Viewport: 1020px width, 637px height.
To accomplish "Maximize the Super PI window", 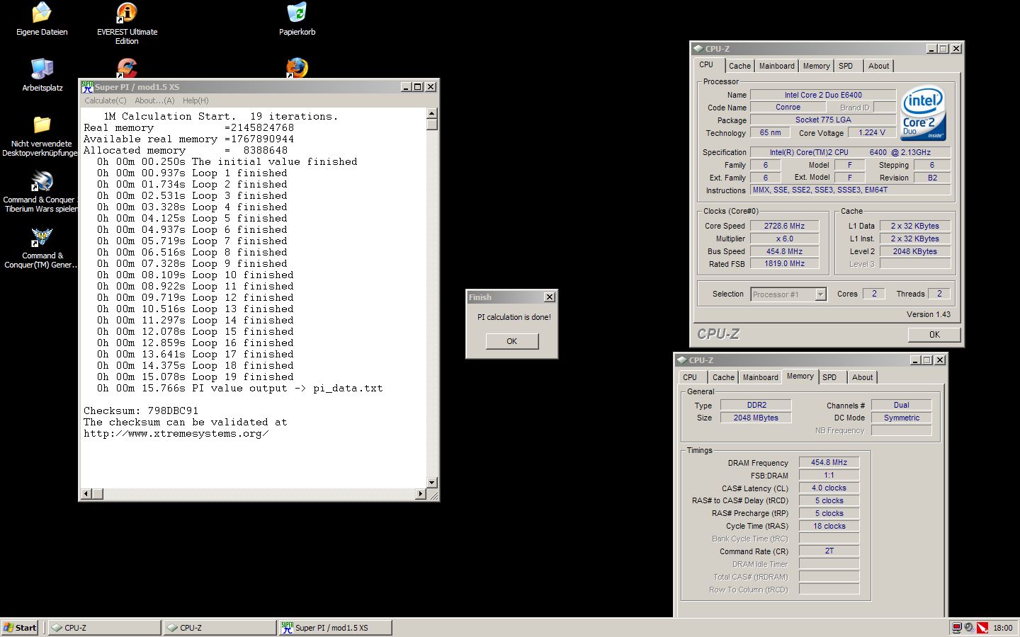I will pos(417,87).
